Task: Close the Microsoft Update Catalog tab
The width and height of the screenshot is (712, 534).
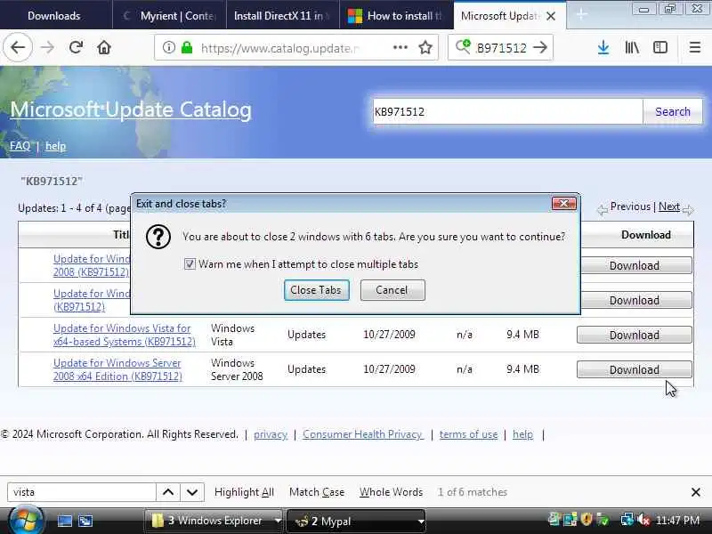Action: point(551,16)
